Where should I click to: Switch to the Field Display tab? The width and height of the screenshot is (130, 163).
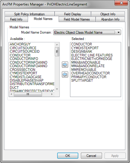(x=73, y=14)
